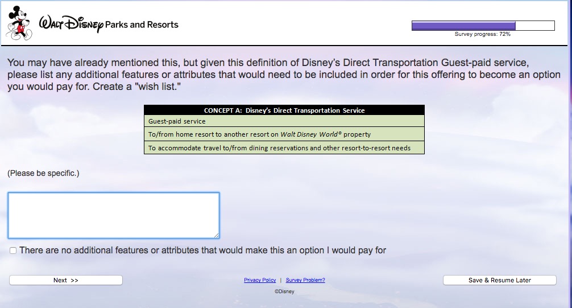
Task: Click the question text about wish list
Action: (x=284, y=75)
